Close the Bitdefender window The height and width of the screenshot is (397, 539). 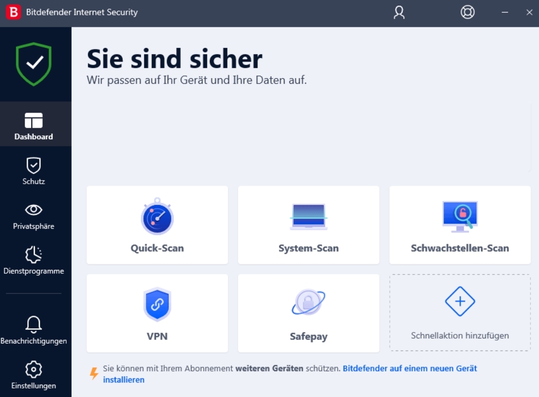[529, 13]
